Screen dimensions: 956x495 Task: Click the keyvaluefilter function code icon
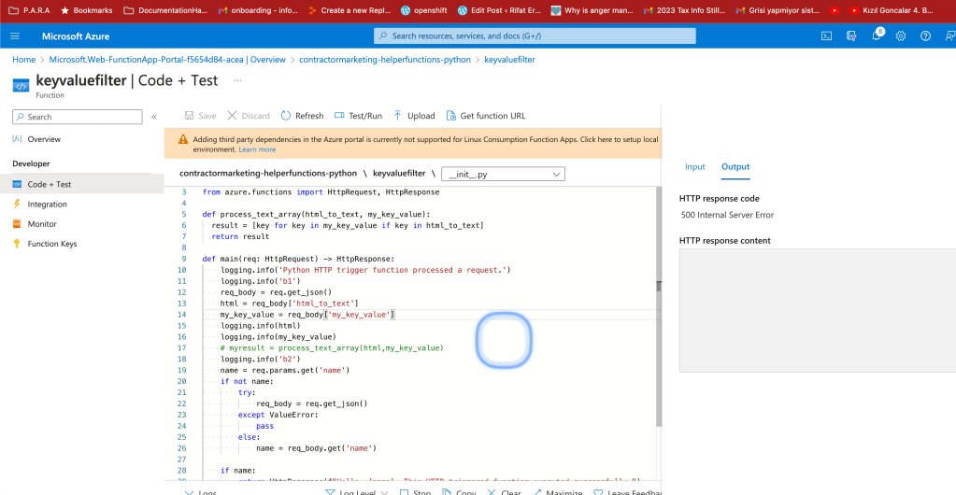[21, 85]
